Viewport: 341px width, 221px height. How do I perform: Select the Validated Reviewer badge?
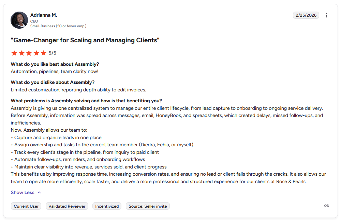[67, 206]
